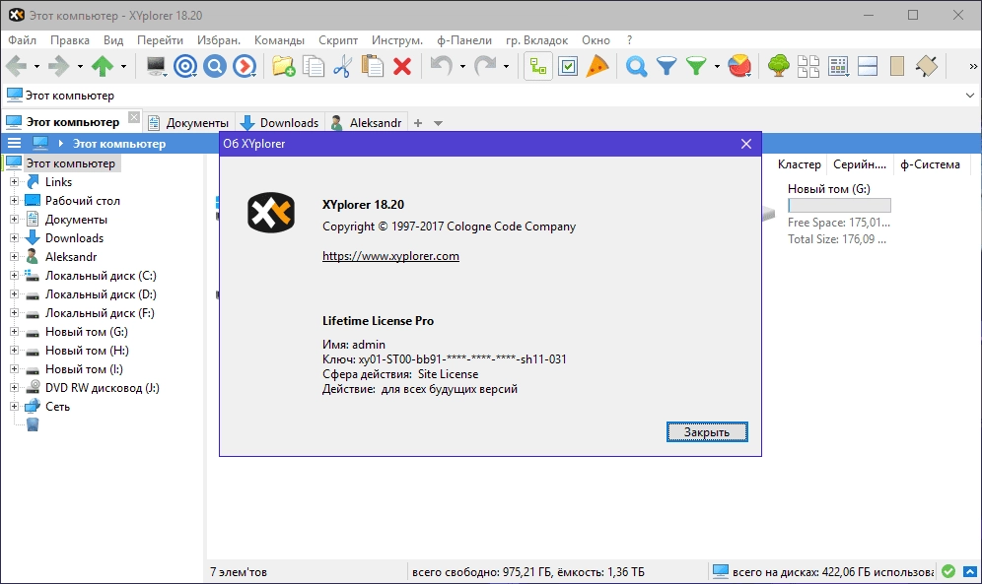Click the blue status bar corner icon
The width and height of the screenshot is (982, 584).
click(969, 571)
